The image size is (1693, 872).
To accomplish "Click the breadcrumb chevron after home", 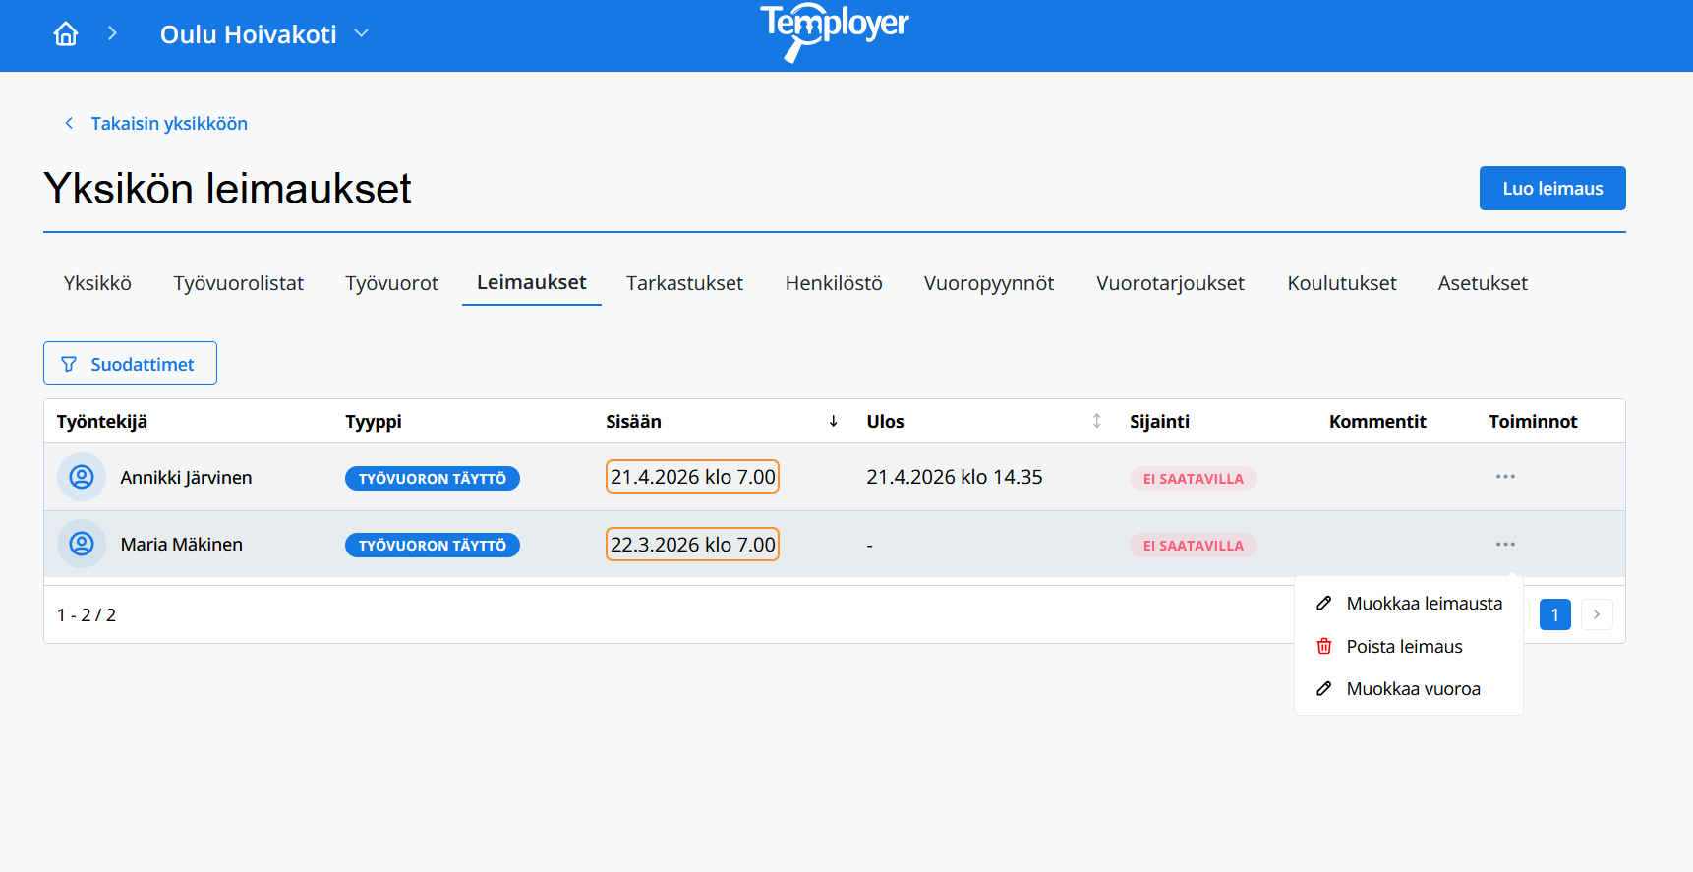I will pyautogui.click(x=112, y=33).
